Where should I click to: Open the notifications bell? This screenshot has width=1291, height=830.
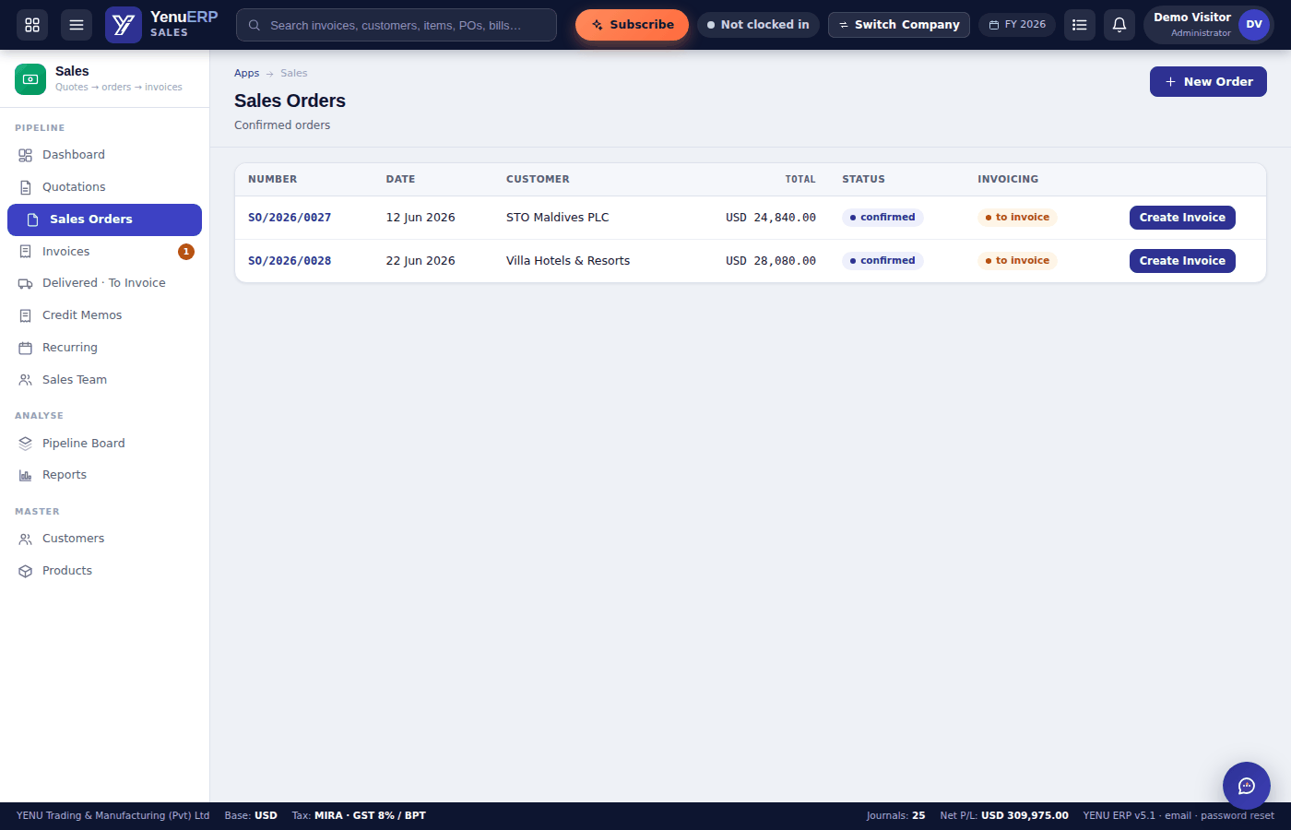(1119, 25)
